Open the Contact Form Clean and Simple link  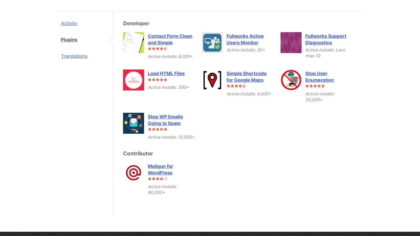click(x=170, y=39)
